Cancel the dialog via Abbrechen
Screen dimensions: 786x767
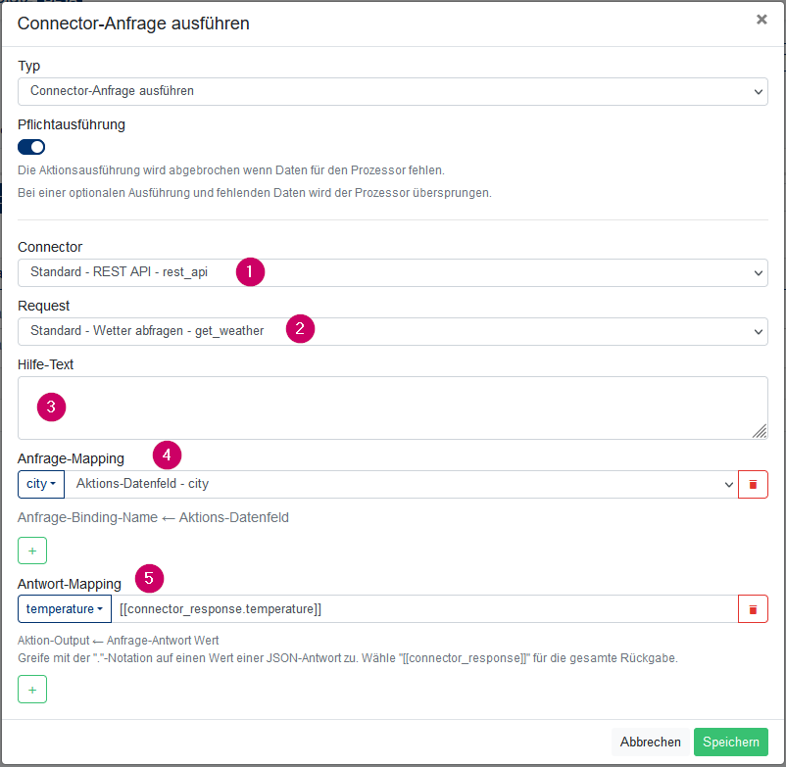tap(650, 742)
